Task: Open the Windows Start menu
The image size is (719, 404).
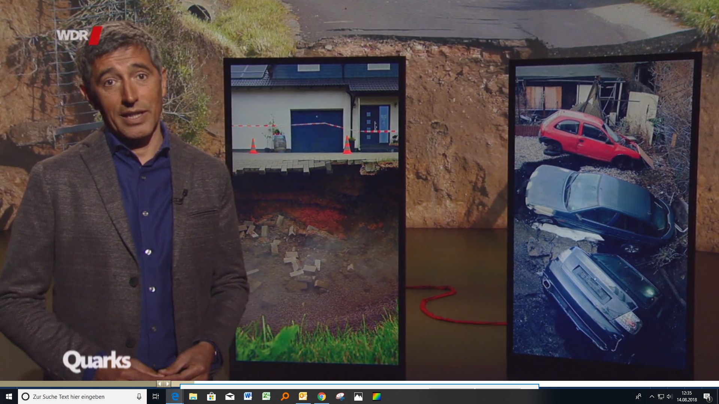Action: pos(9,397)
